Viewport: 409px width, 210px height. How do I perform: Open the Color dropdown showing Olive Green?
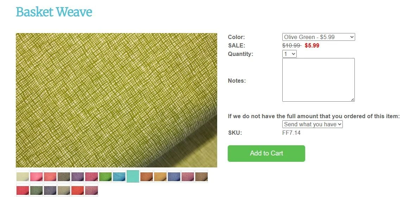point(319,37)
